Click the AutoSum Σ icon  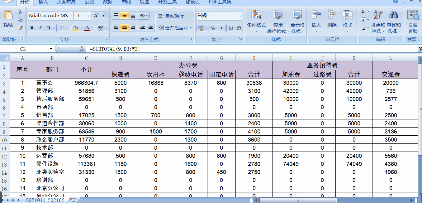(363, 11)
